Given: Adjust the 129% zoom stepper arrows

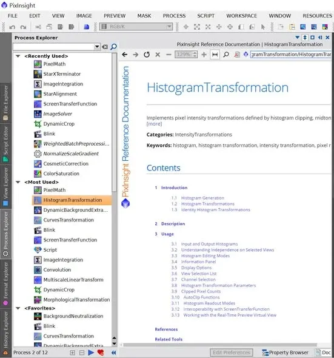Looking at the screenshot, I should (195, 55).
